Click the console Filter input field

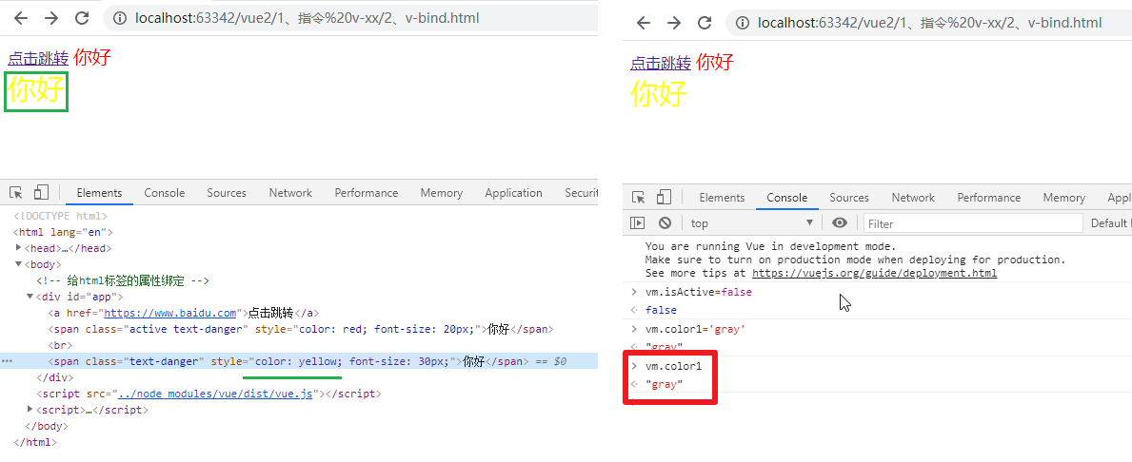point(973,223)
